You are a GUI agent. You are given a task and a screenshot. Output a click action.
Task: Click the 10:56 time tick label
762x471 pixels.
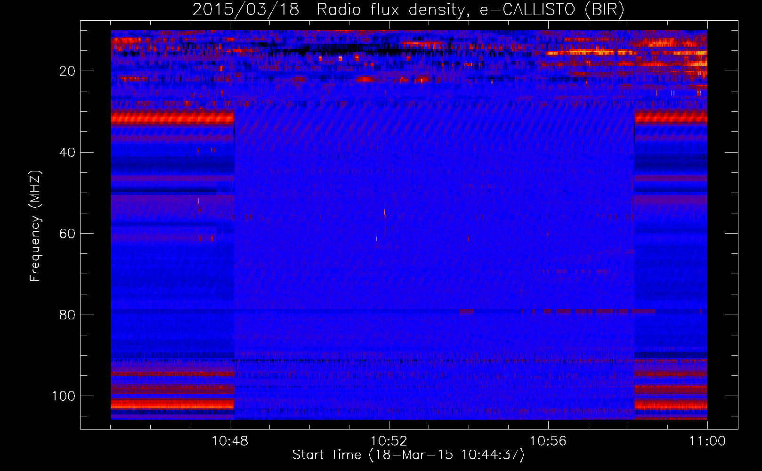pyautogui.click(x=548, y=441)
